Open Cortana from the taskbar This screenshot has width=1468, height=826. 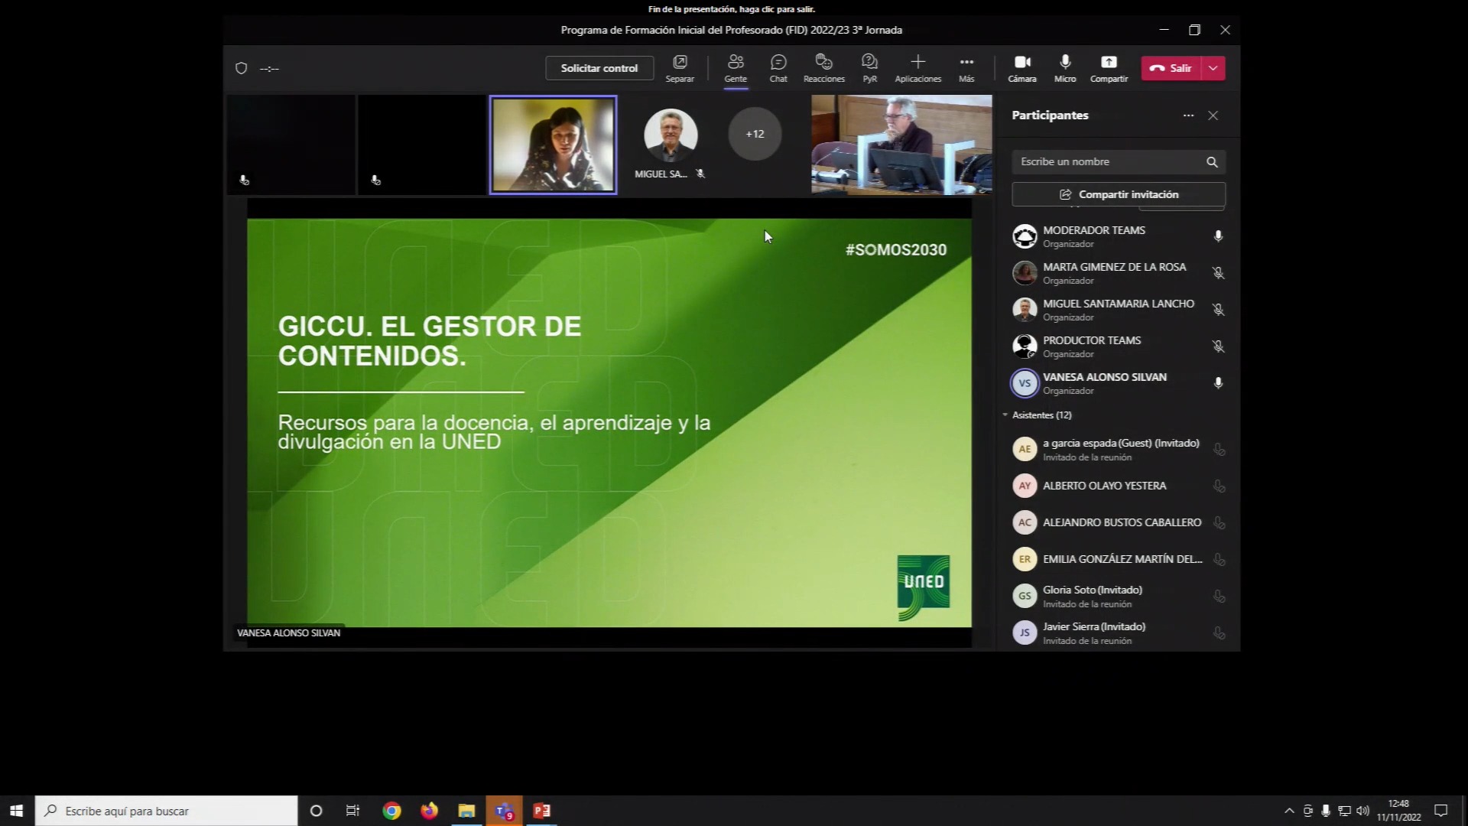pos(316,811)
